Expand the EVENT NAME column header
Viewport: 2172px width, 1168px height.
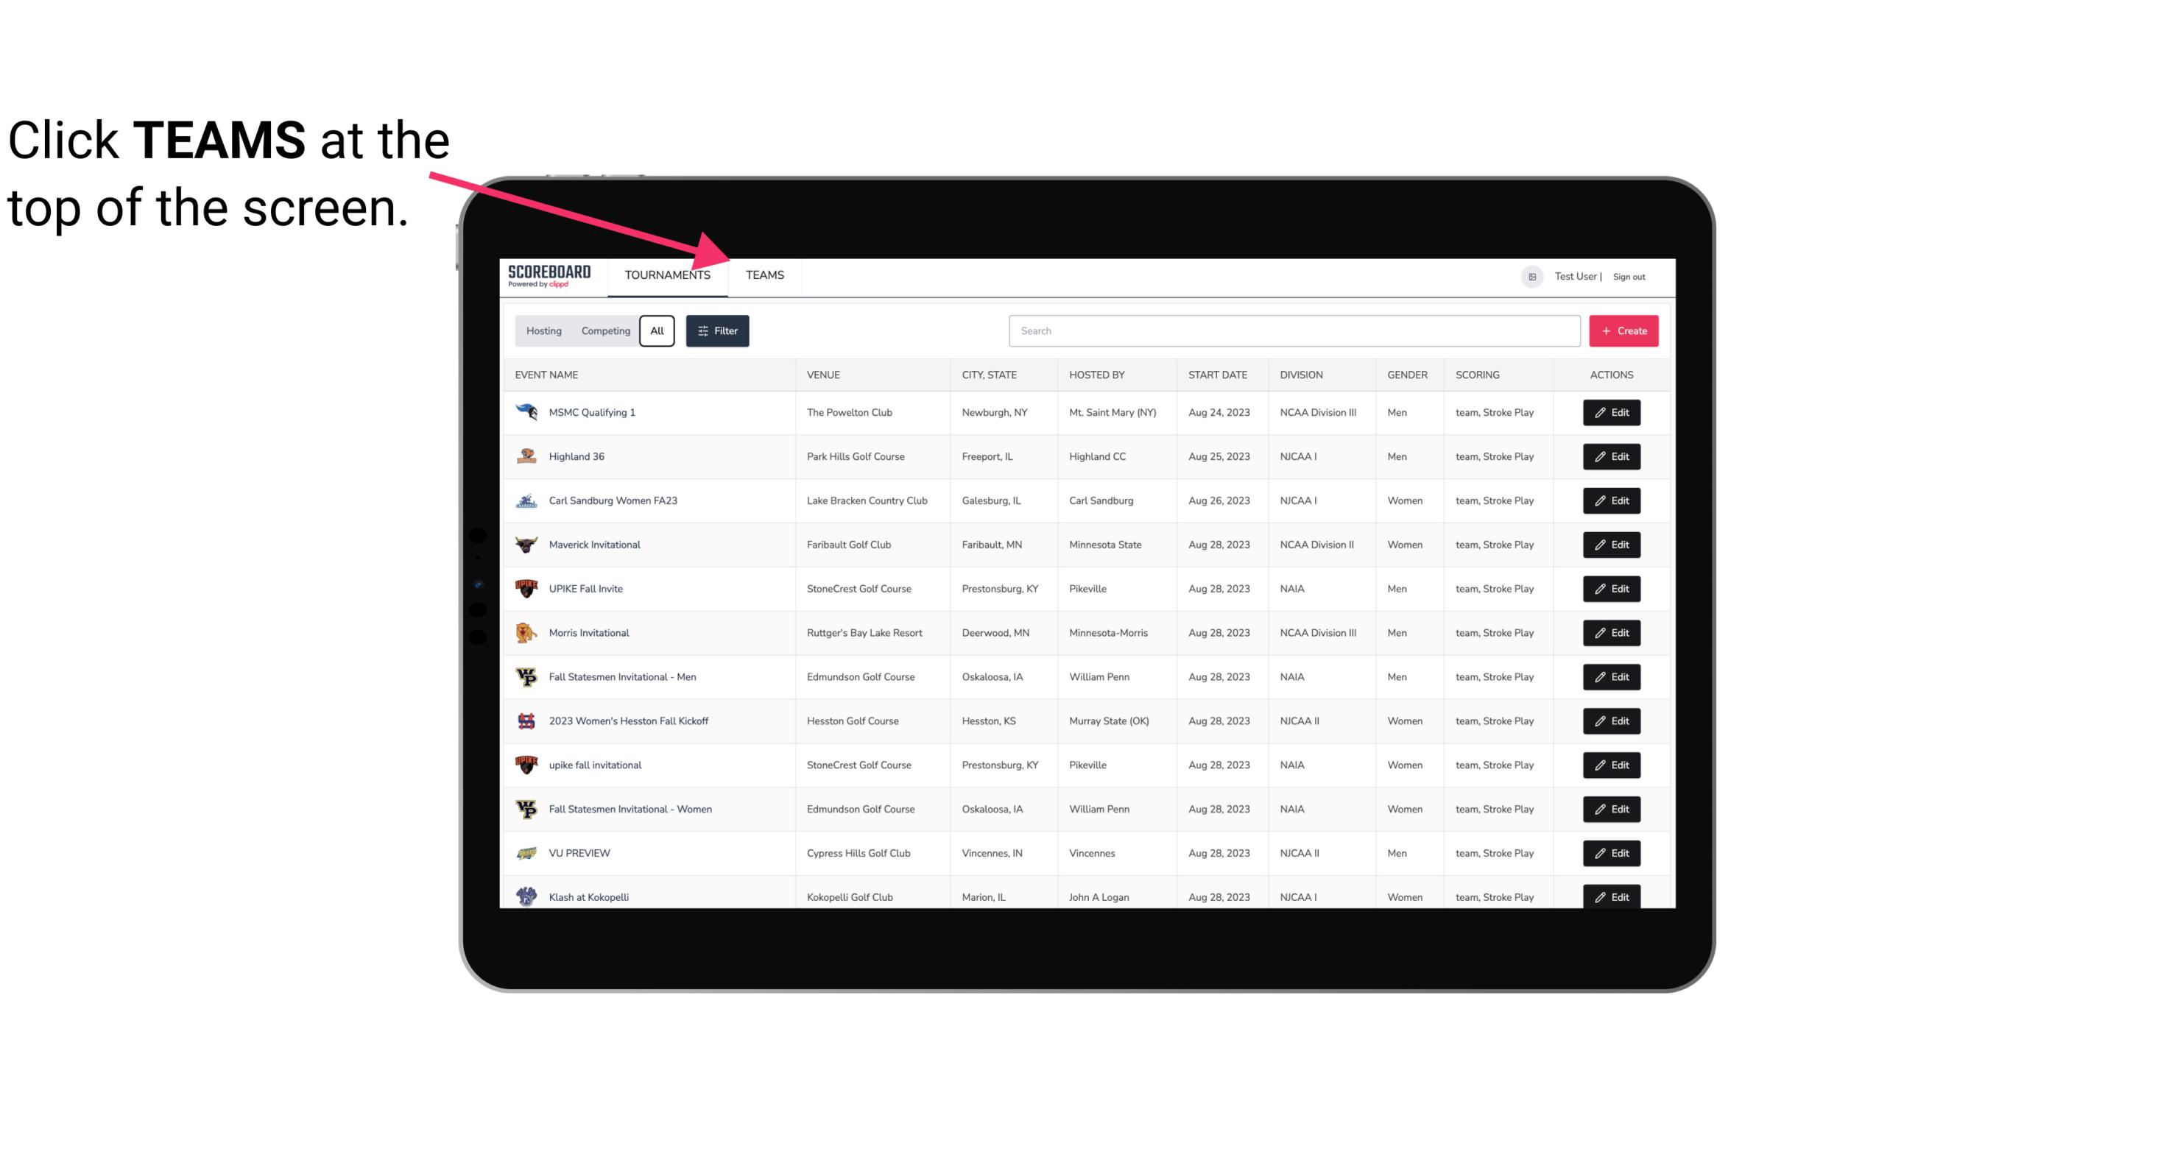[549, 374]
